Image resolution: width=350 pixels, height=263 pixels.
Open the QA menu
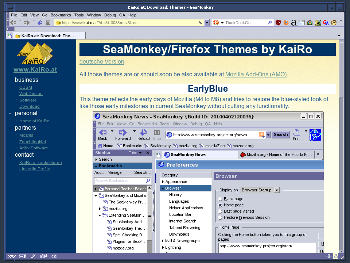pos(122,15)
